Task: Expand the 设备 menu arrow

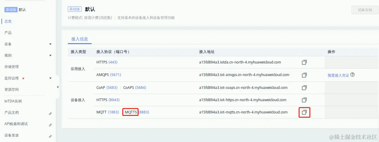Action: pyautogui.click(x=50, y=44)
